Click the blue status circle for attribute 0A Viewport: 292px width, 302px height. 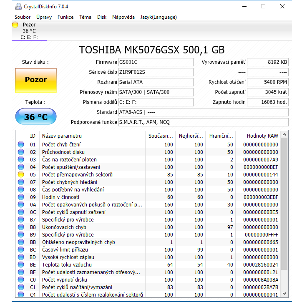21,204
